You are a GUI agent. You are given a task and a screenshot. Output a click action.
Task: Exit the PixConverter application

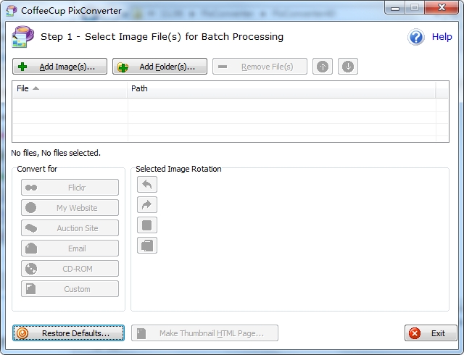[431, 333]
